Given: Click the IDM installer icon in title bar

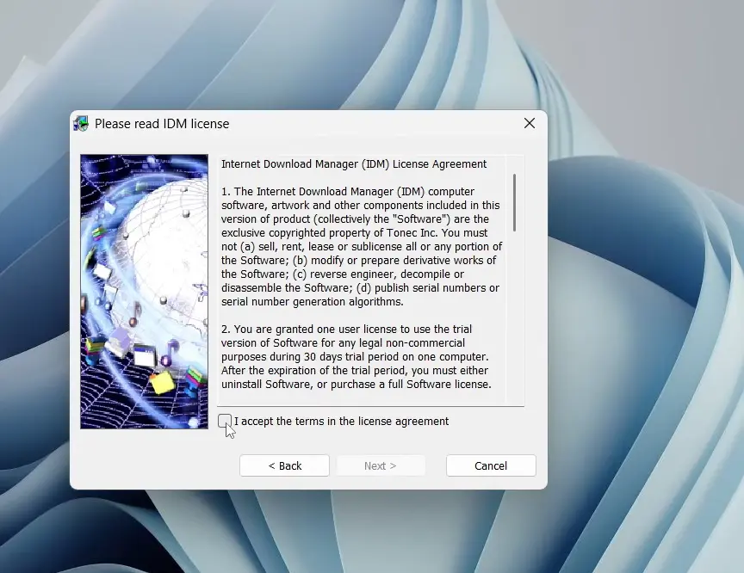Looking at the screenshot, I should pos(82,123).
